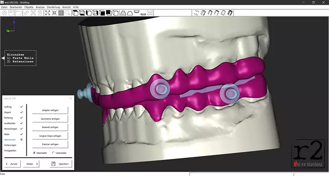Click the scissors cut icon in toolbar
Screen dimensions: 329x176
pyautogui.click(x=33, y=13)
